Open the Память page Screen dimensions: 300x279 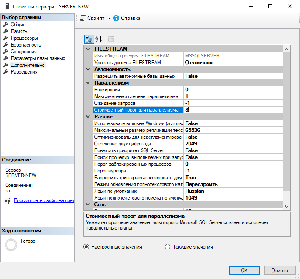click(19, 31)
